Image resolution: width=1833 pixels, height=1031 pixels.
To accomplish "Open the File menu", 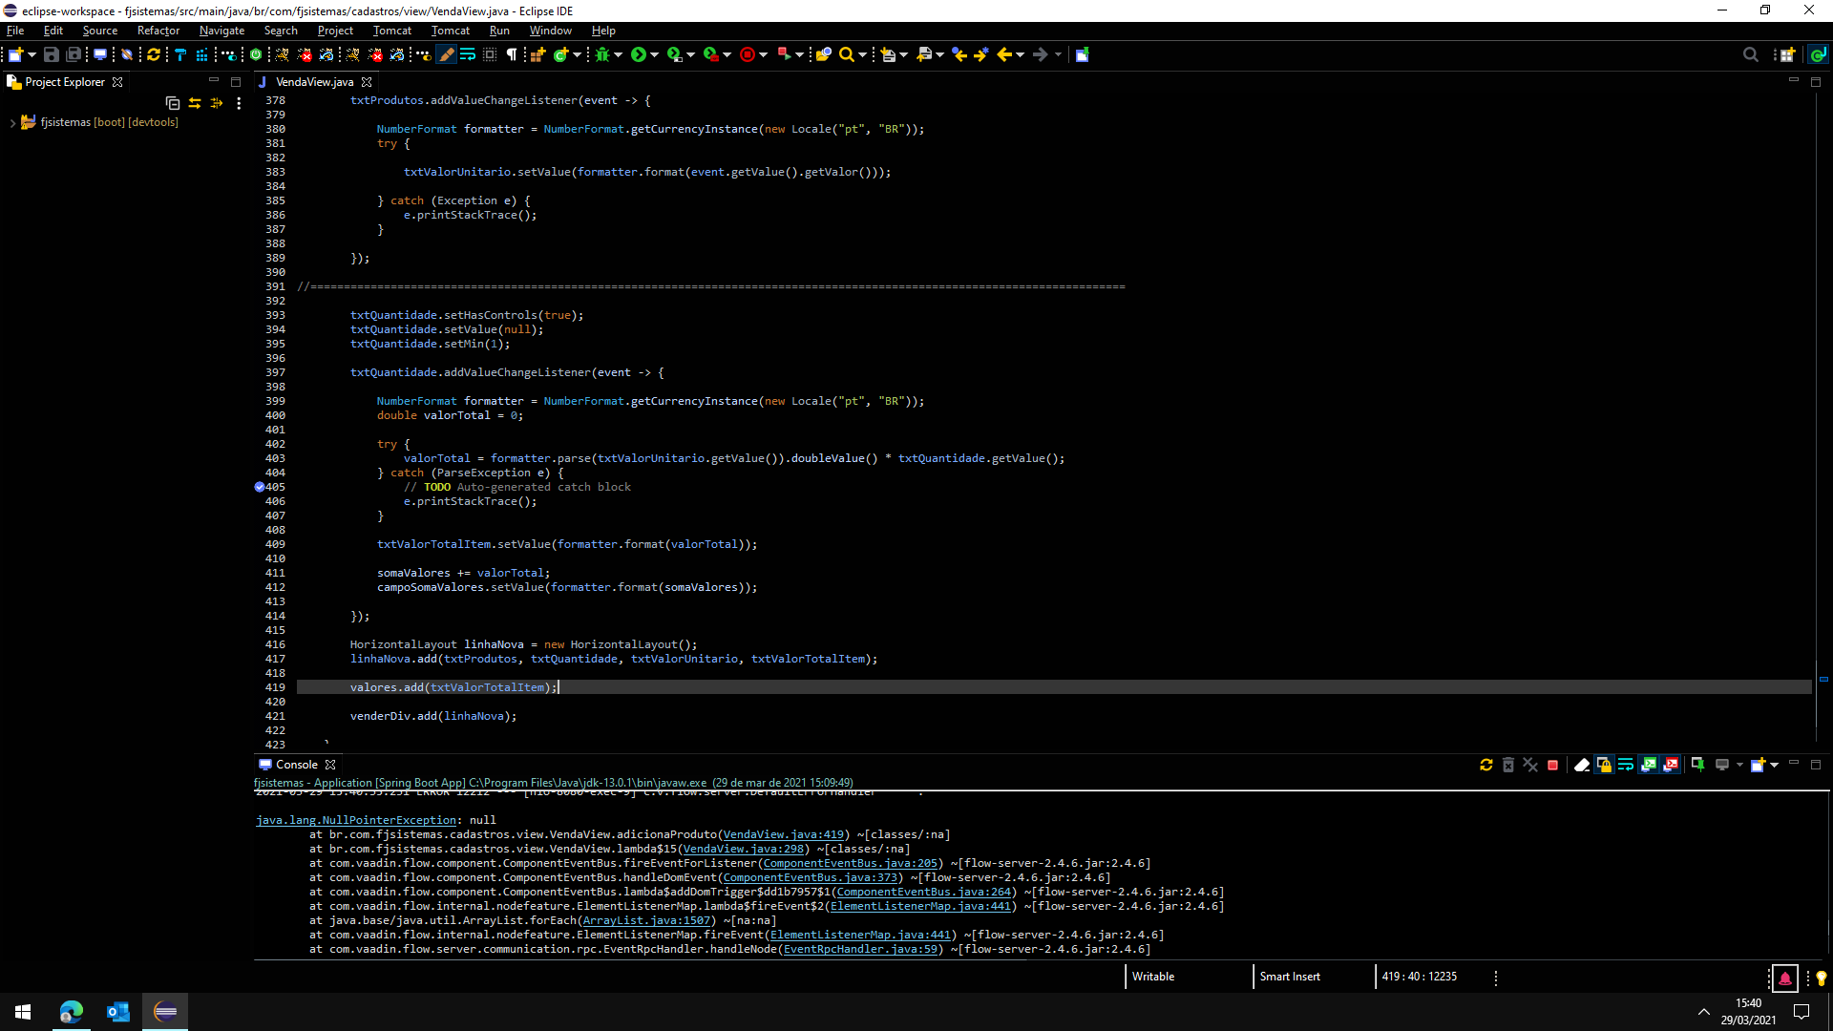I will tap(15, 31).
